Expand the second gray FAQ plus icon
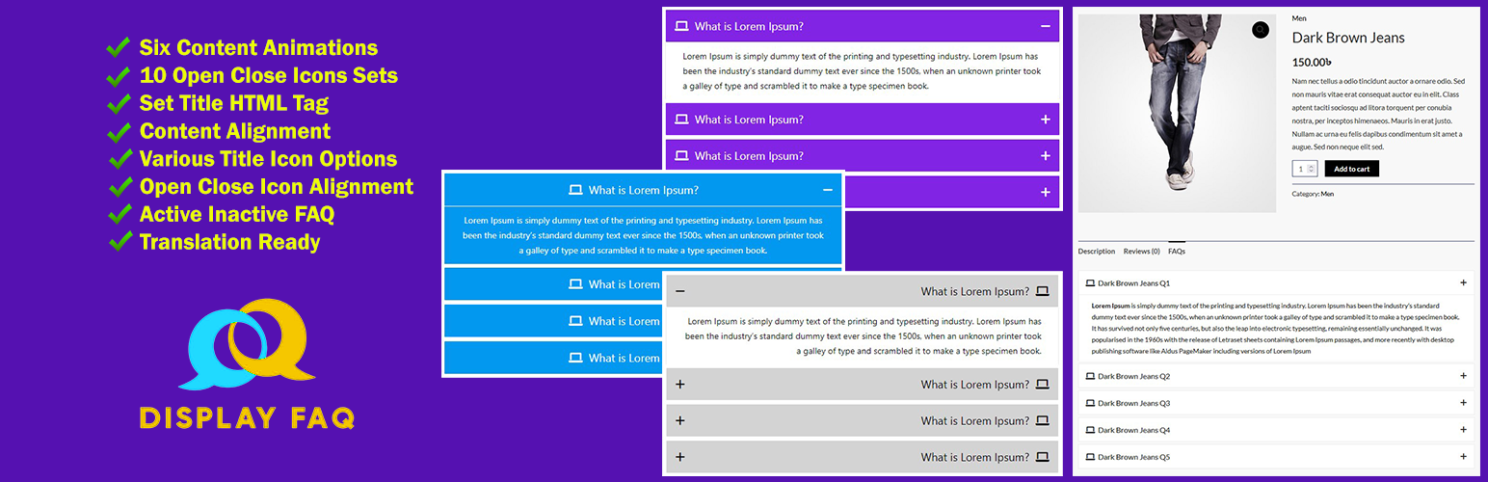1488x482 pixels. (680, 385)
